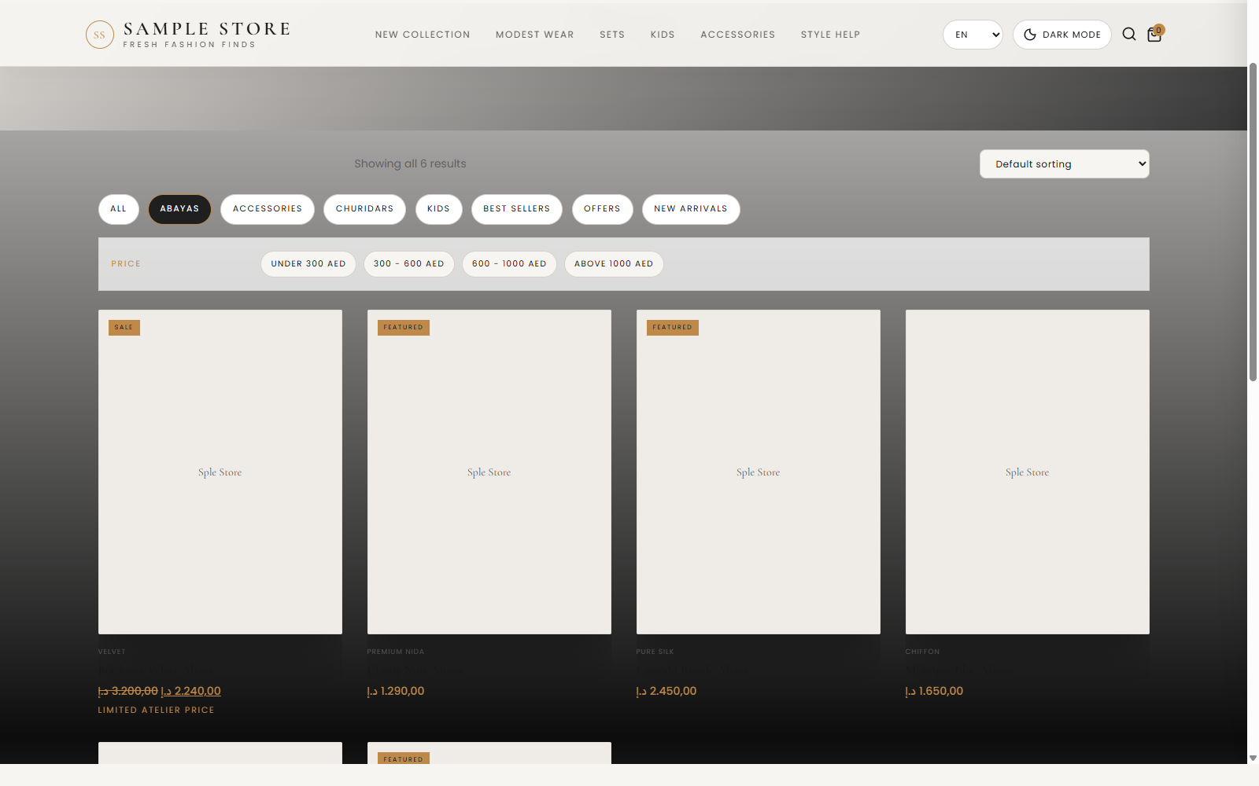Screen dimensions: 1259x786
Task: Click the 1.290,00 price
Action: point(396,691)
